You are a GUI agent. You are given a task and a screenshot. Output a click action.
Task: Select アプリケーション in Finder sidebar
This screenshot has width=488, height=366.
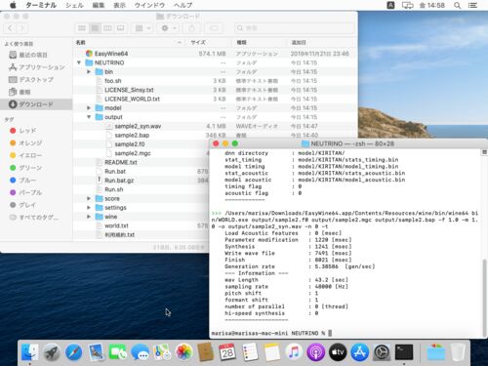(x=36, y=67)
